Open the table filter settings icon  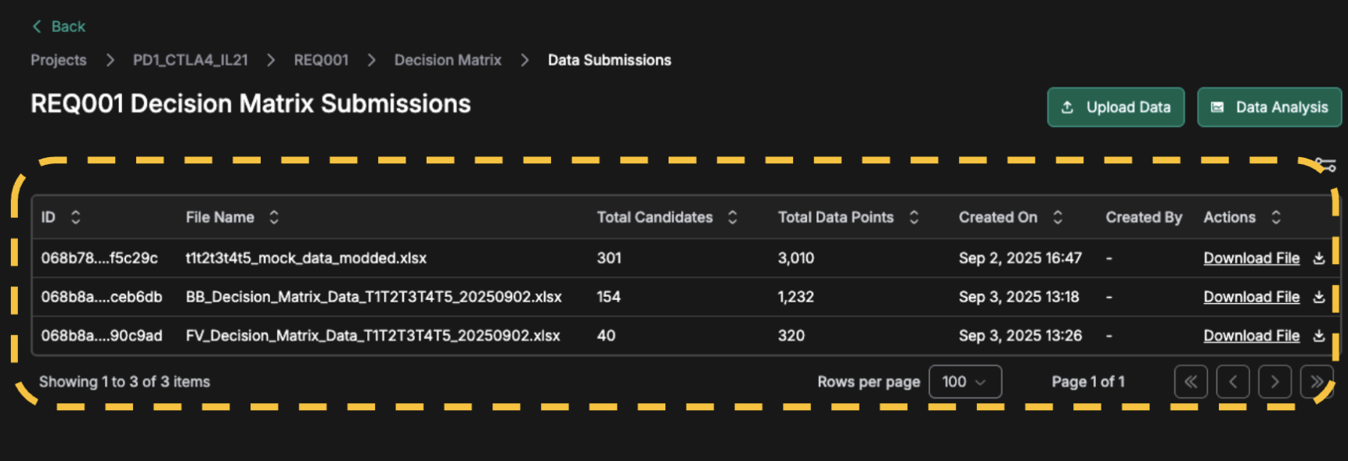pos(1325,165)
